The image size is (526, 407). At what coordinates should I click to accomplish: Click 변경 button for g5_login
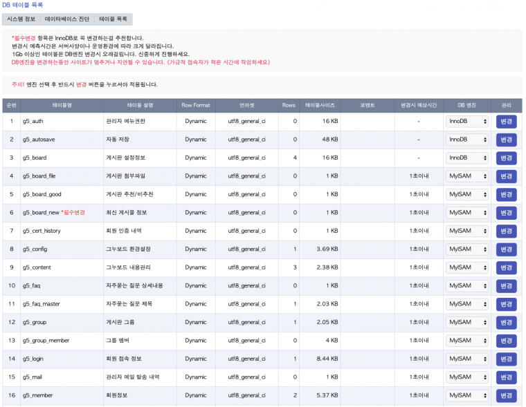pyautogui.click(x=506, y=359)
